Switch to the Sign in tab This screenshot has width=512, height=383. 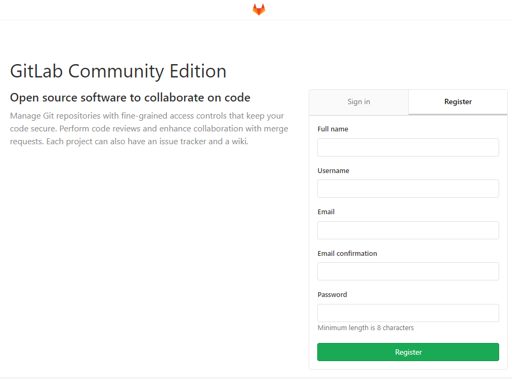coord(358,101)
